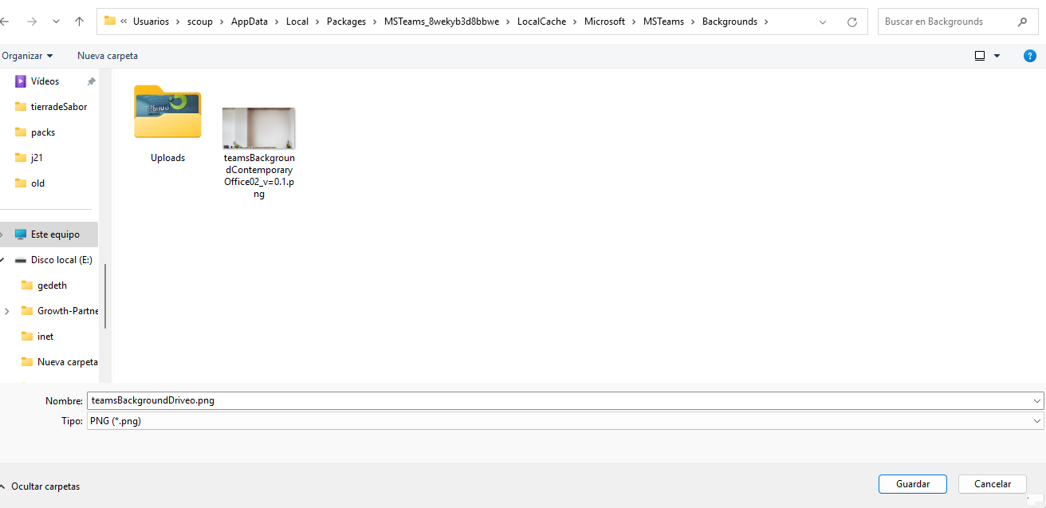1046x508 pixels.
Task: Click the change view layout icon
Action: (980, 56)
